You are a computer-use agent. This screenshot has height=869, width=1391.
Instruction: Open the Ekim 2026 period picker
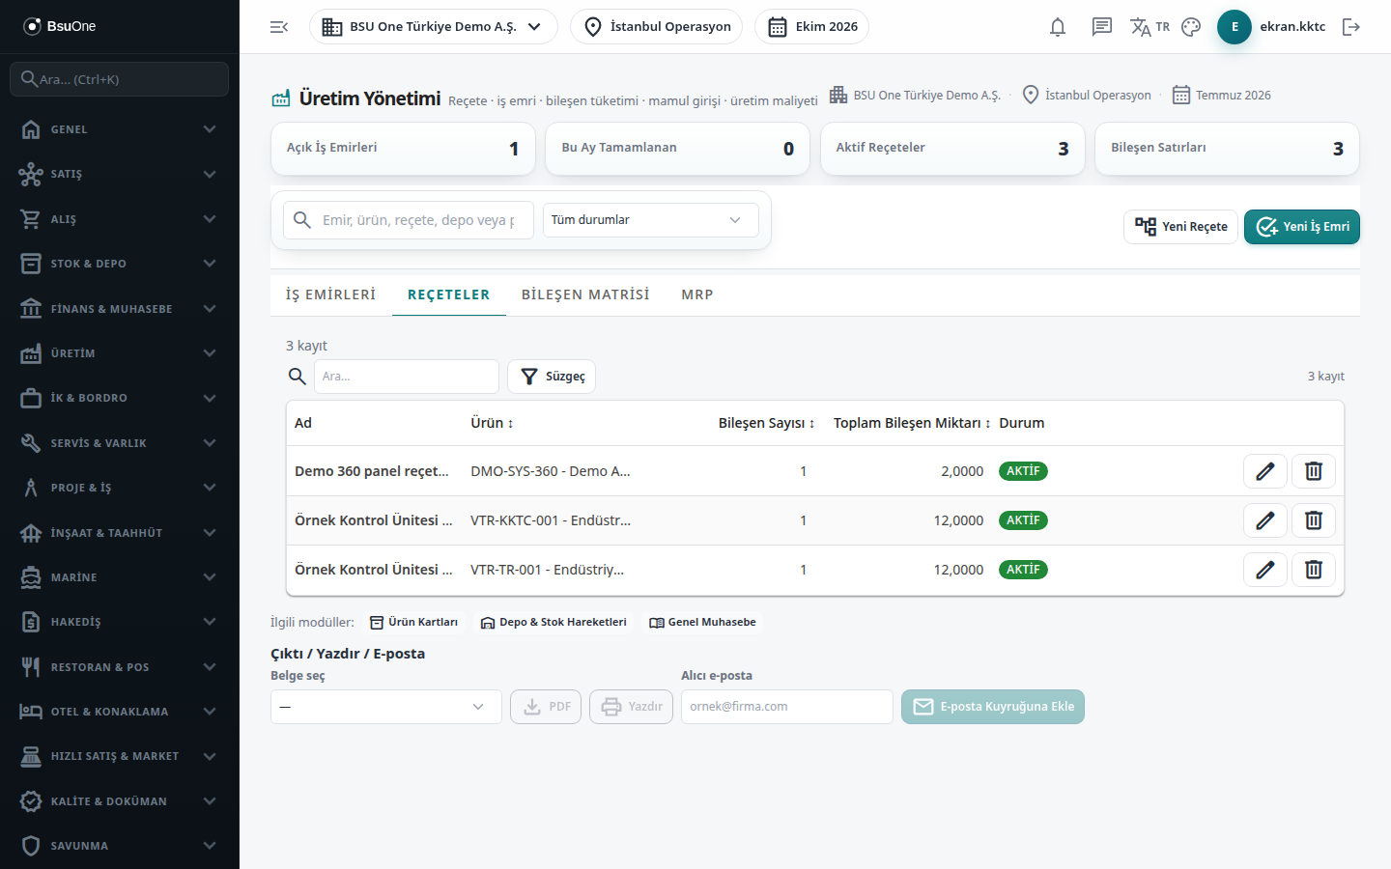pyautogui.click(x=812, y=27)
